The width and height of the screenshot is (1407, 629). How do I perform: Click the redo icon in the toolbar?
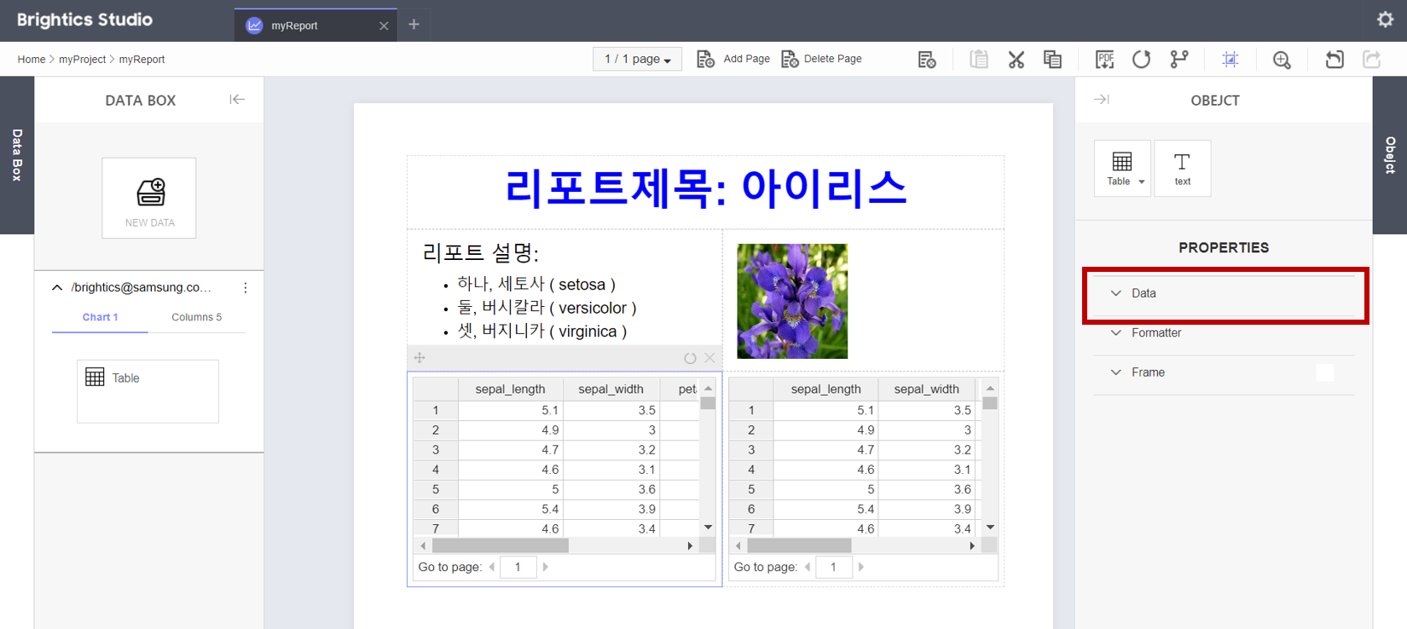coord(1372,59)
